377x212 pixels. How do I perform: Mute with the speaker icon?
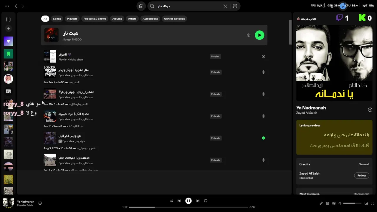(340, 203)
